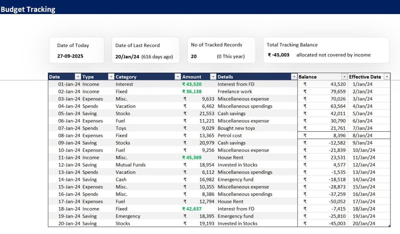Click the Freelance work details cell

coord(235,92)
